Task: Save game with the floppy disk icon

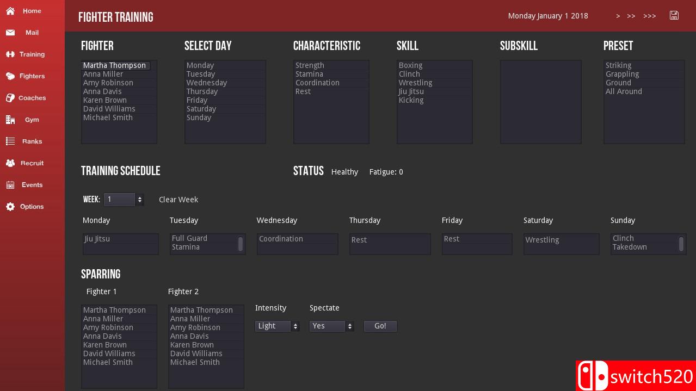Action: point(674,15)
